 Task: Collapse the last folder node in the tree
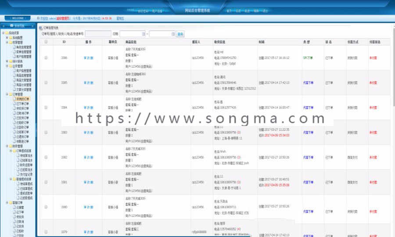point(7,202)
